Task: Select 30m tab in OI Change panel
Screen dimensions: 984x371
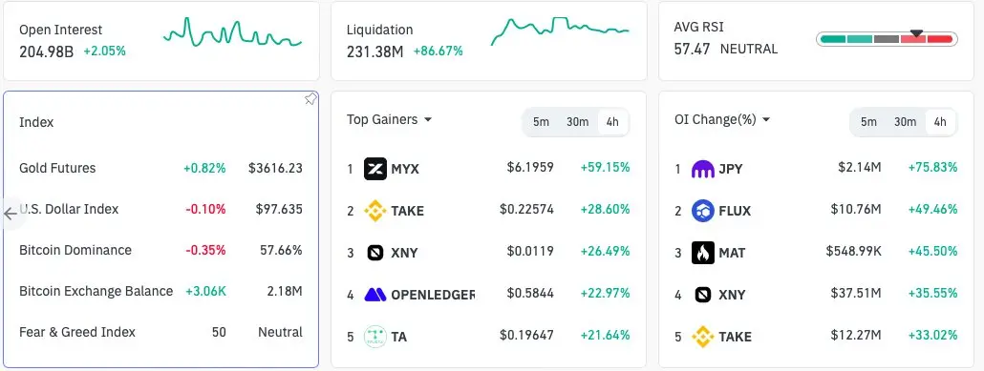Action: tap(905, 122)
